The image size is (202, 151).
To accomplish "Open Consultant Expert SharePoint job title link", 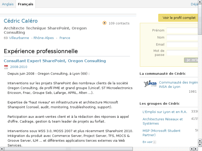I will (x=55, y=61).
